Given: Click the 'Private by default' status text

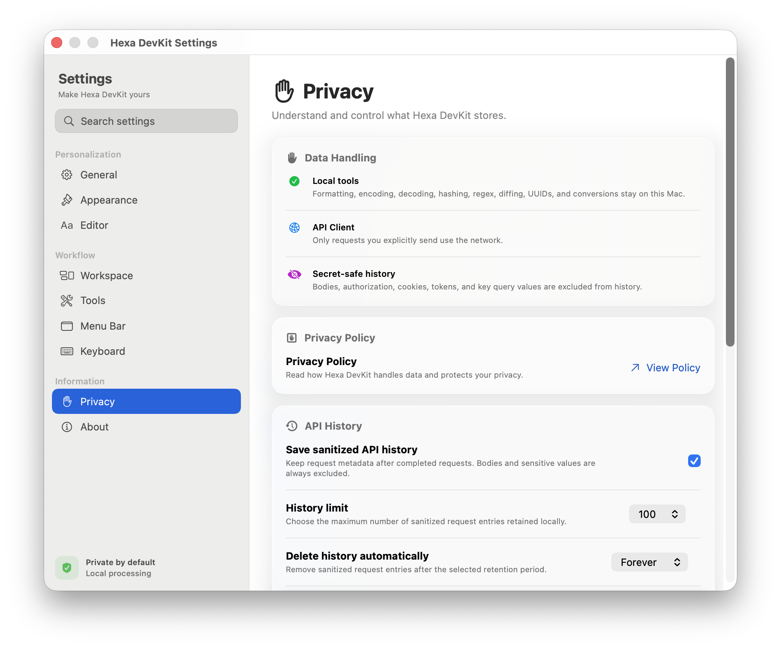Looking at the screenshot, I should coord(120,562).
